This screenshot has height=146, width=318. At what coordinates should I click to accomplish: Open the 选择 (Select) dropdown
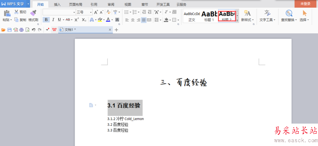tap(304, 16)
